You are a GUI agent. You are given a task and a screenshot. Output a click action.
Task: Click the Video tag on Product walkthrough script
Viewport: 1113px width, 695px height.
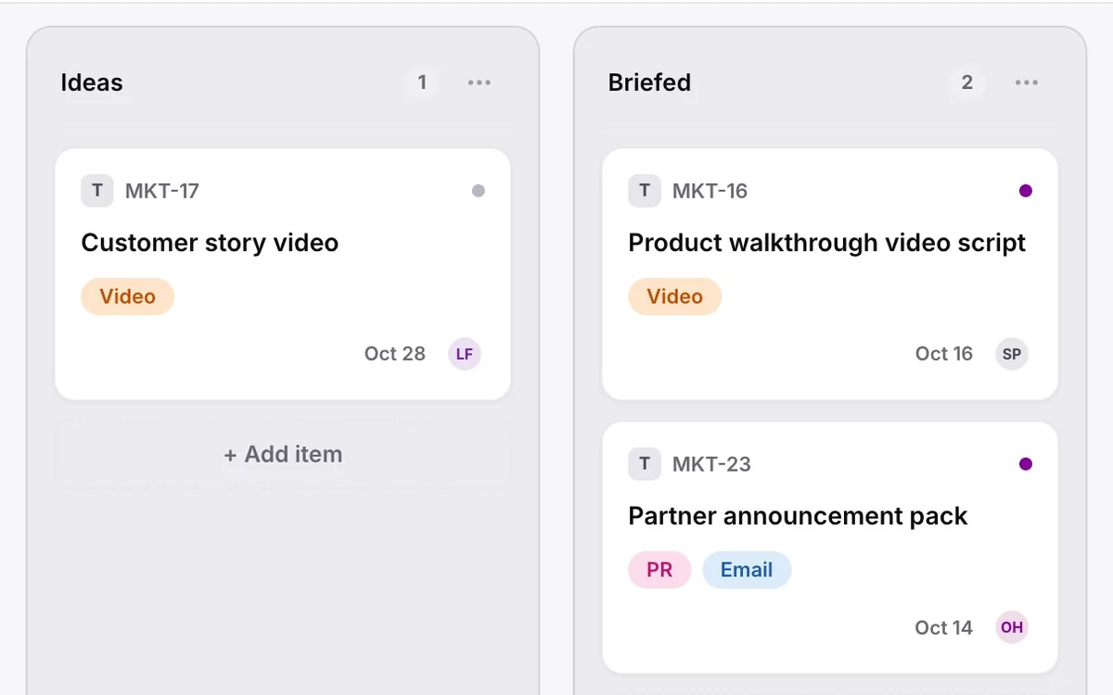[675, 297]
